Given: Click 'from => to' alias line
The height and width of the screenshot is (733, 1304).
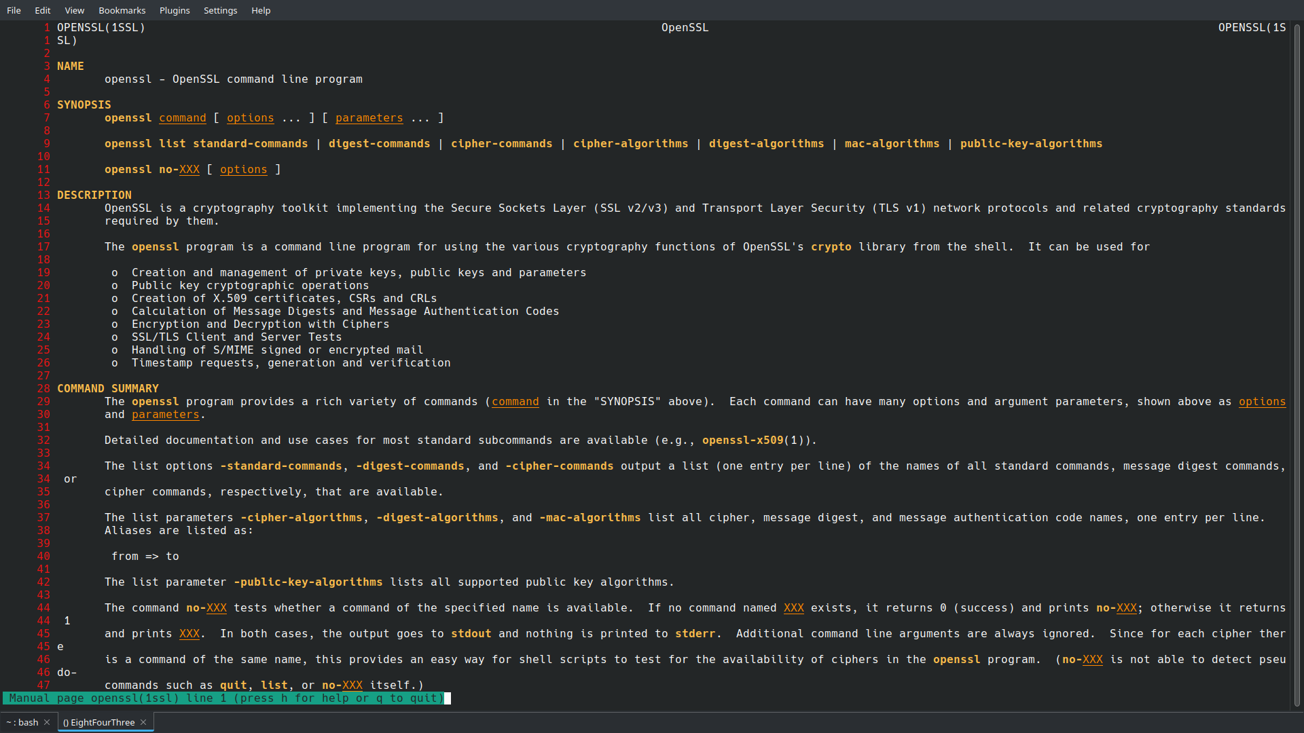Looking at the screenshot, I should tap(145, 557).
